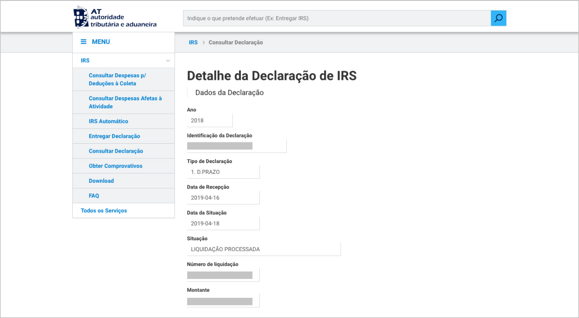Open Consultar Despesas p/ Deduções à Coleta

coord(118,79)
